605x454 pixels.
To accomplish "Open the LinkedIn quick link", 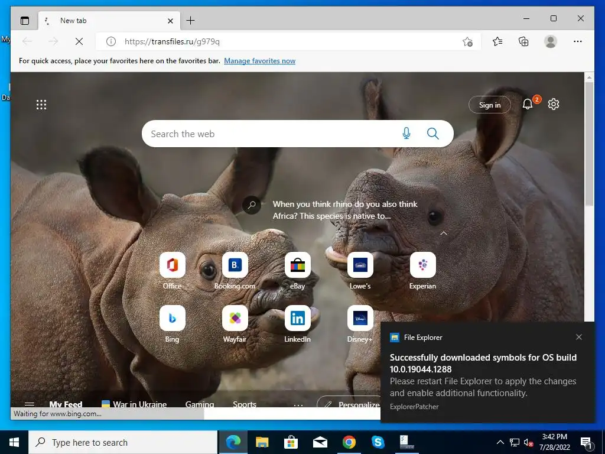I will 298,324.
